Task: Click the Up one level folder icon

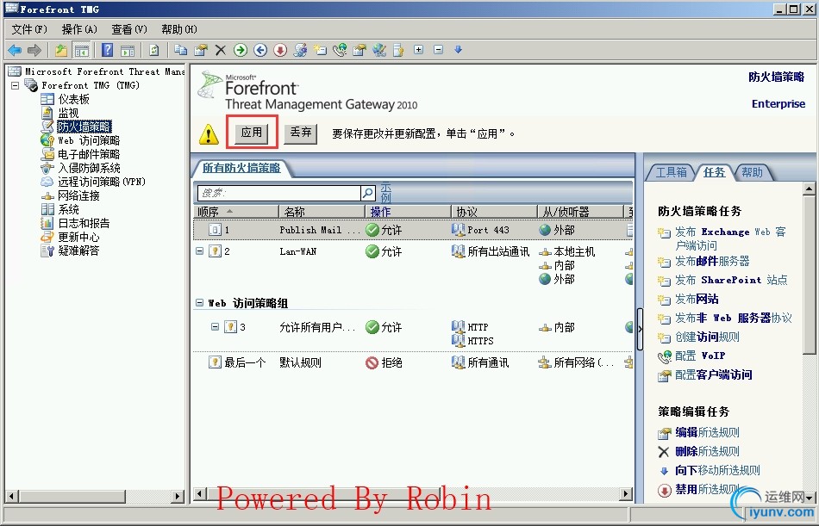Action: pyautogui.click(x=61, y=50)
